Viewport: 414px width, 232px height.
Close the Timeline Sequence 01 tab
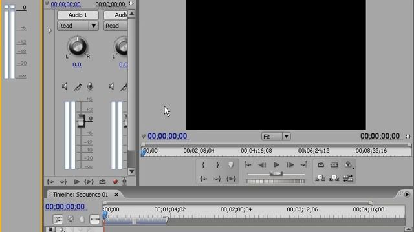(x=116, y=195)
